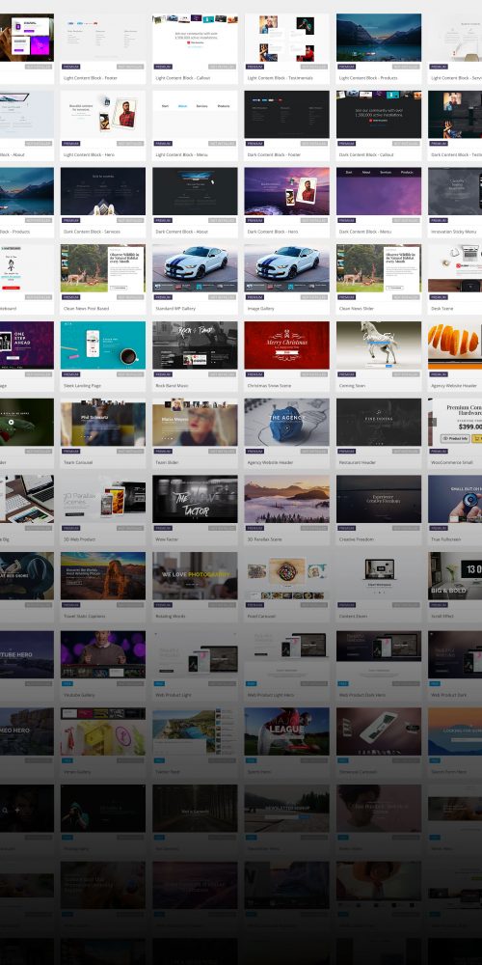Open the Image Gallery car thumbnail
Image resolution: width=482 pixels, height=965 pixels.
coord(286,268)
